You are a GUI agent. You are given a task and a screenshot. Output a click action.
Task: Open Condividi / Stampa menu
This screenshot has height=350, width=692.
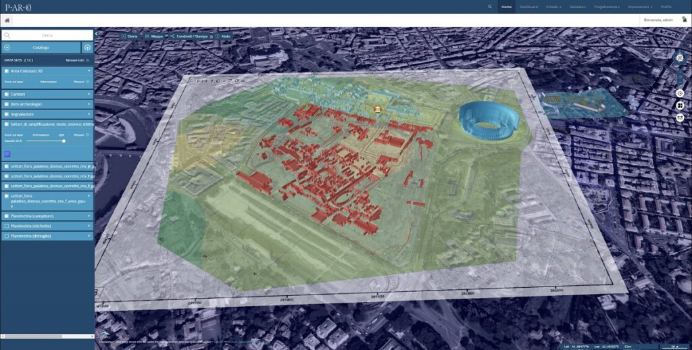[x=188, y=36]
